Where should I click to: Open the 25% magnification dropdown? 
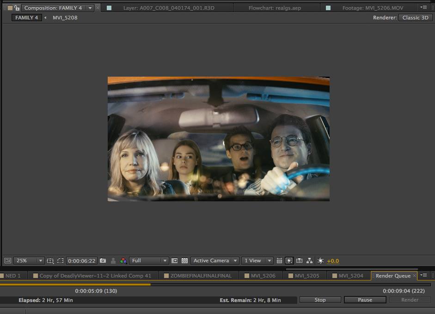29,261
